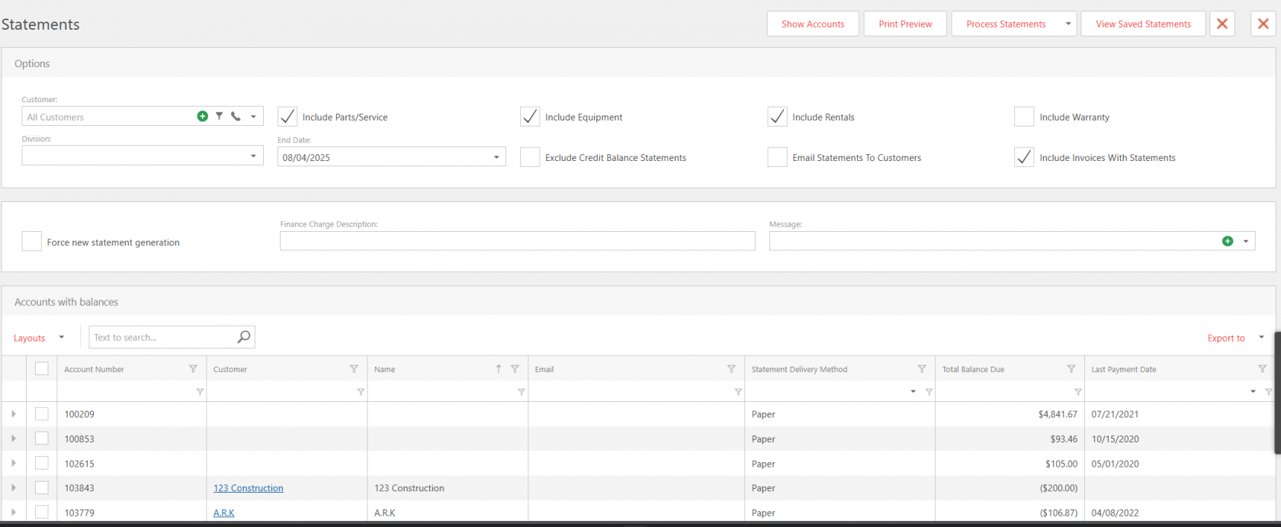Click the red X beside View Saved Statements
This screenshot has height=527, width=1281.
click(x=1222, y=24)
